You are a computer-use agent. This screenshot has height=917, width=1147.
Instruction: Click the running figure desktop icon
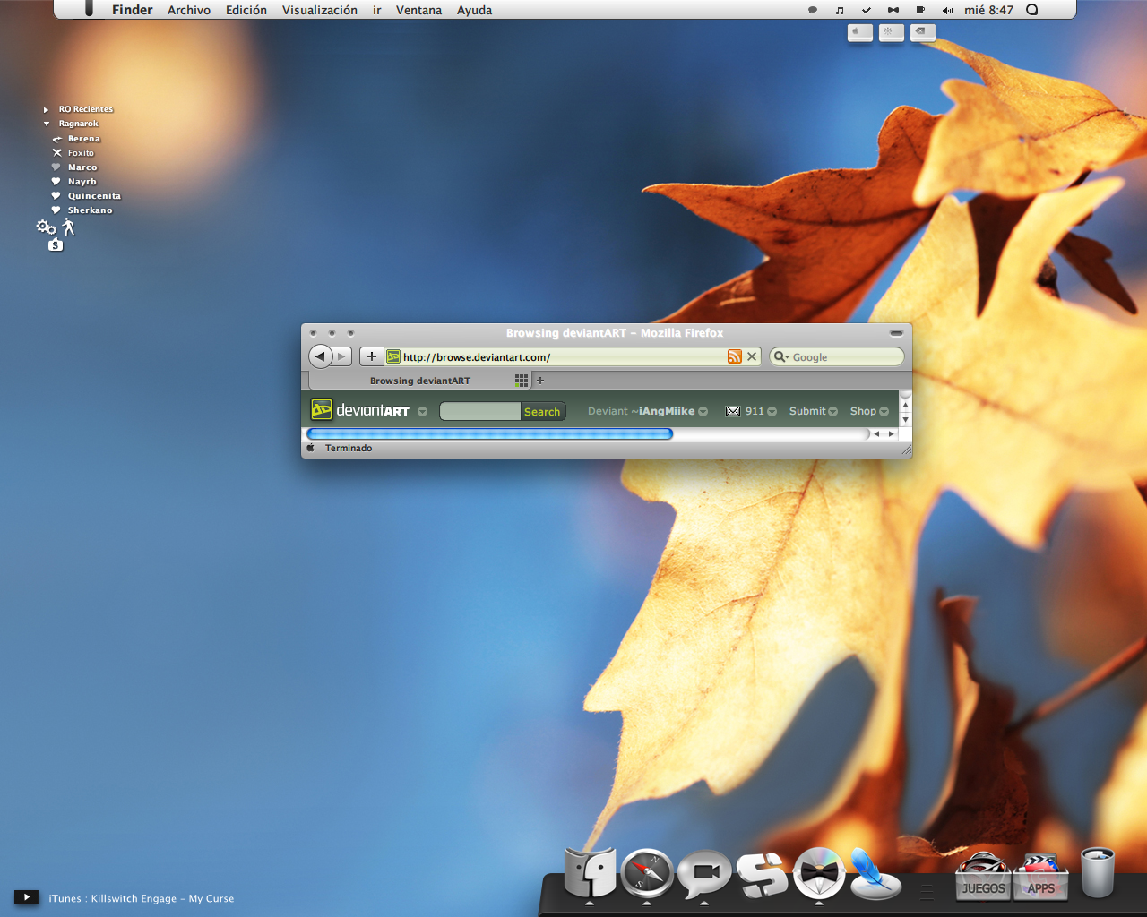click(68, 227)
